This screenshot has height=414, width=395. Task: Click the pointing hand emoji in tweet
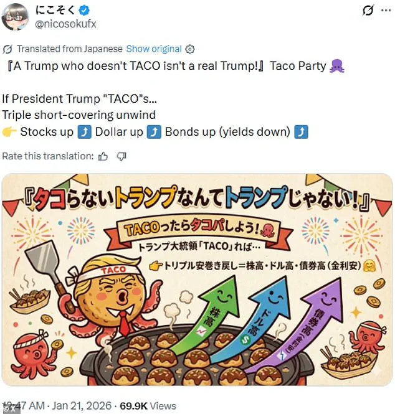point(9,131)
